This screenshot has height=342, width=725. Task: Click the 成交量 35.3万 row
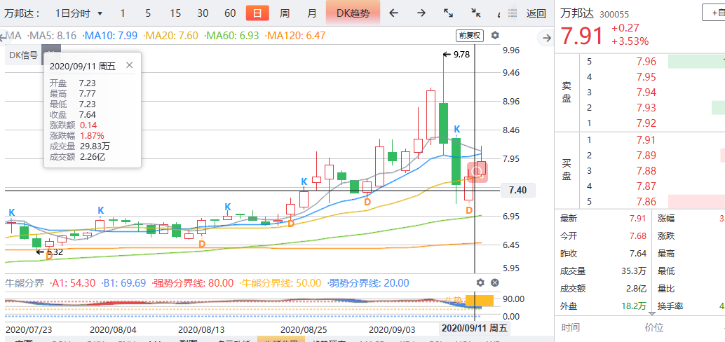coord(603,271)
